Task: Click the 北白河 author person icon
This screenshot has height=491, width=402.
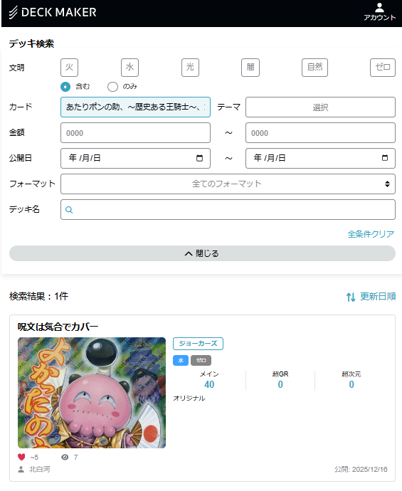Action: (x=21, y=469)
